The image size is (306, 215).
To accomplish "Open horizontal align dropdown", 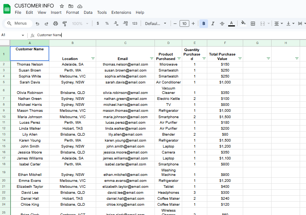I will (278, 23).
